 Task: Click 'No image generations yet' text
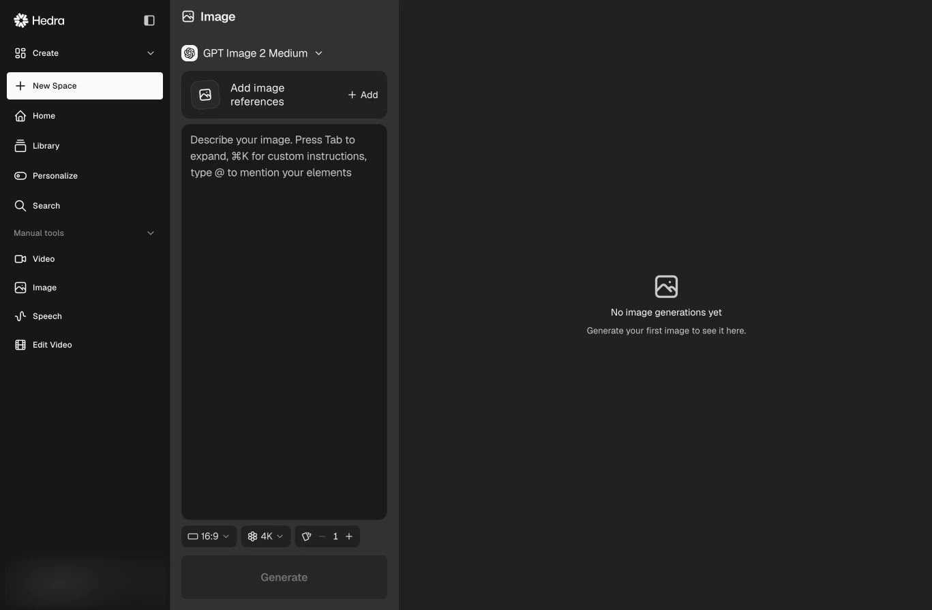pos(666,312)
